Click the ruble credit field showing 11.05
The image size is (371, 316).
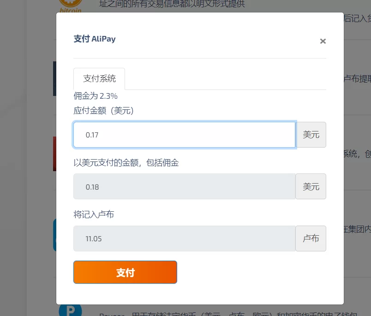point(184,238)
